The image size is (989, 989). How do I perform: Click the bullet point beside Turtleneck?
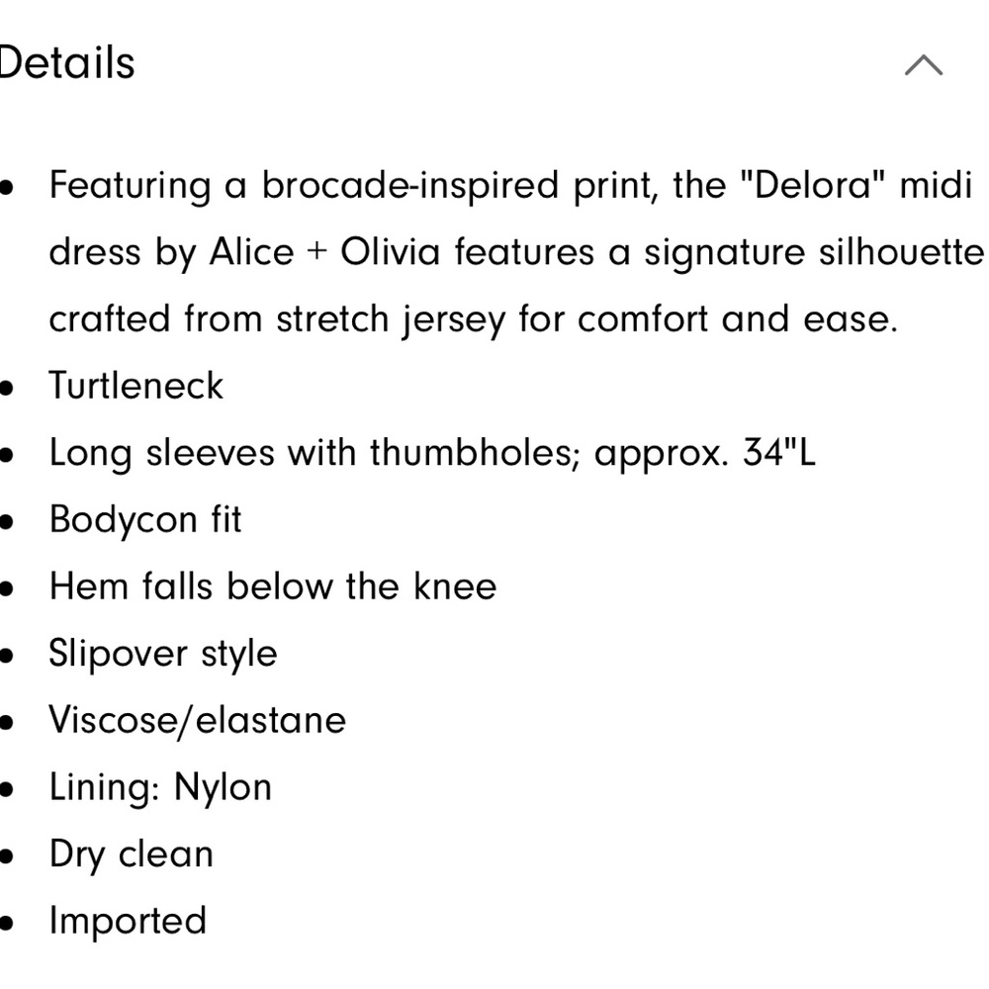pyautogui.click(x=6, y=388)
